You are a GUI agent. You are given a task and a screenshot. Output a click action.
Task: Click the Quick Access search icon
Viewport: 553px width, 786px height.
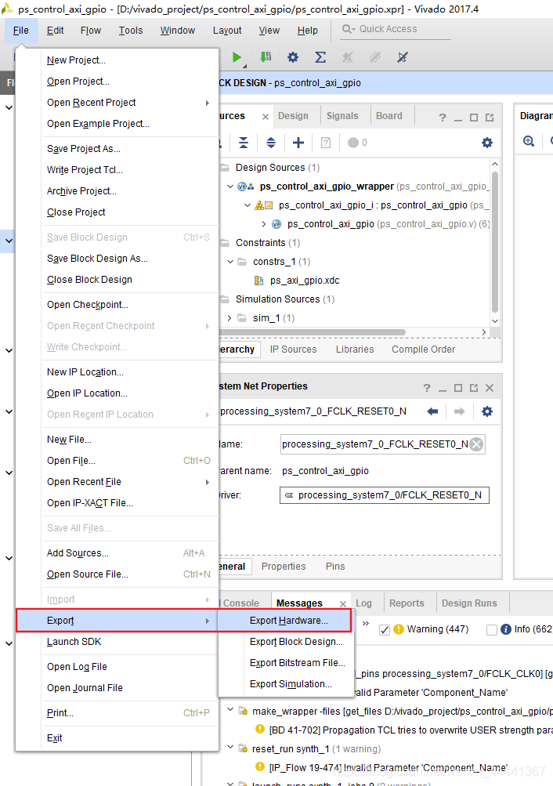click(349, 29)
